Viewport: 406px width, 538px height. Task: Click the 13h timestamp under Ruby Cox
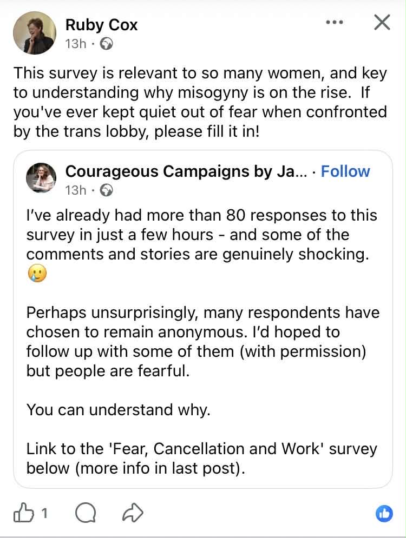point(75,44)
